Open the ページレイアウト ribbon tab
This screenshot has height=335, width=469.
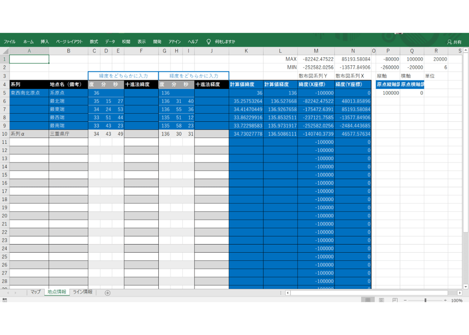69,42
